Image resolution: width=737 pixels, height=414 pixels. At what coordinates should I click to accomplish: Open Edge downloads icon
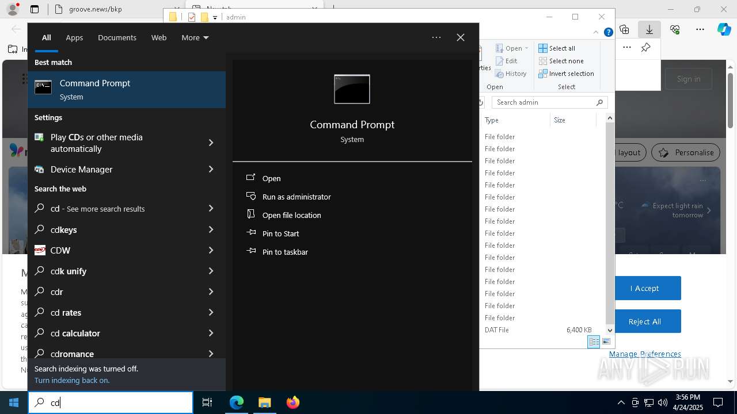[x=649, y=29]
